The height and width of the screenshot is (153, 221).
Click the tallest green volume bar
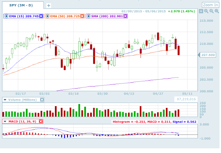79,110
